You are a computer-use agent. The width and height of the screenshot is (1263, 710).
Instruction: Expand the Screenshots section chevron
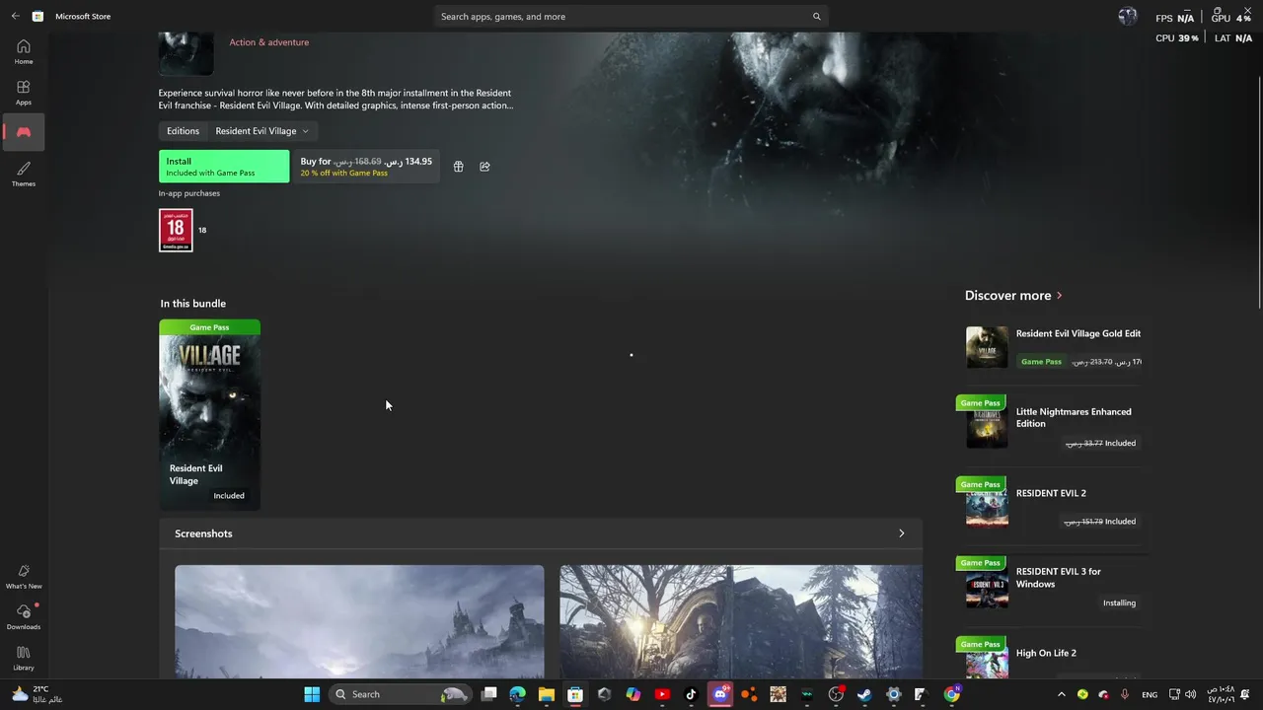click(901, 533)
